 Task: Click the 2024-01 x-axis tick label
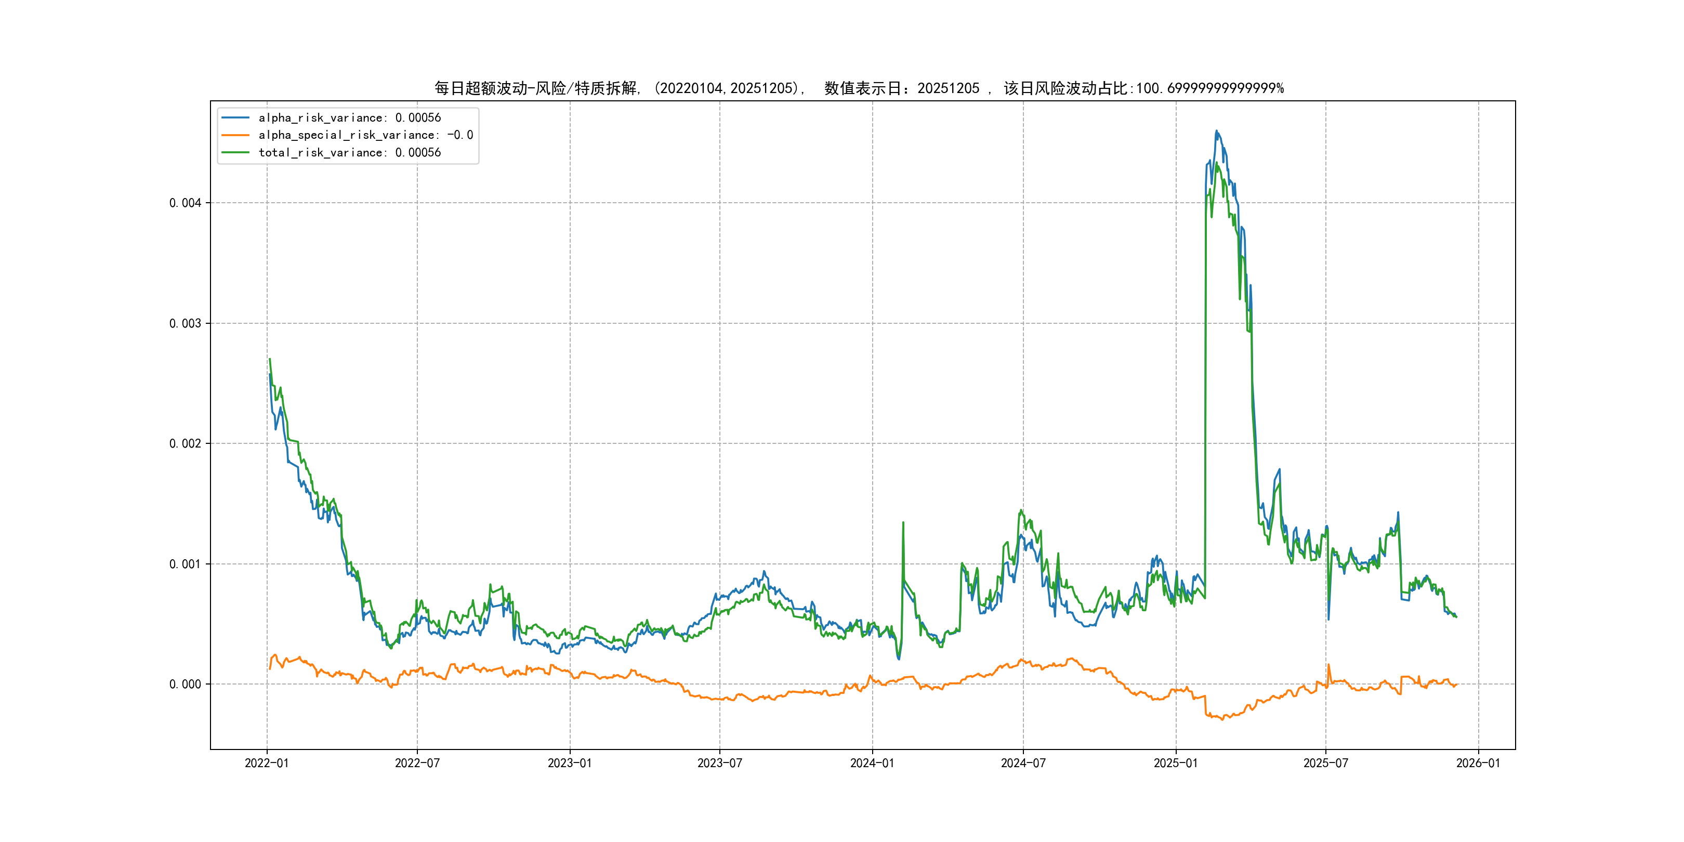tap(872, 763)
